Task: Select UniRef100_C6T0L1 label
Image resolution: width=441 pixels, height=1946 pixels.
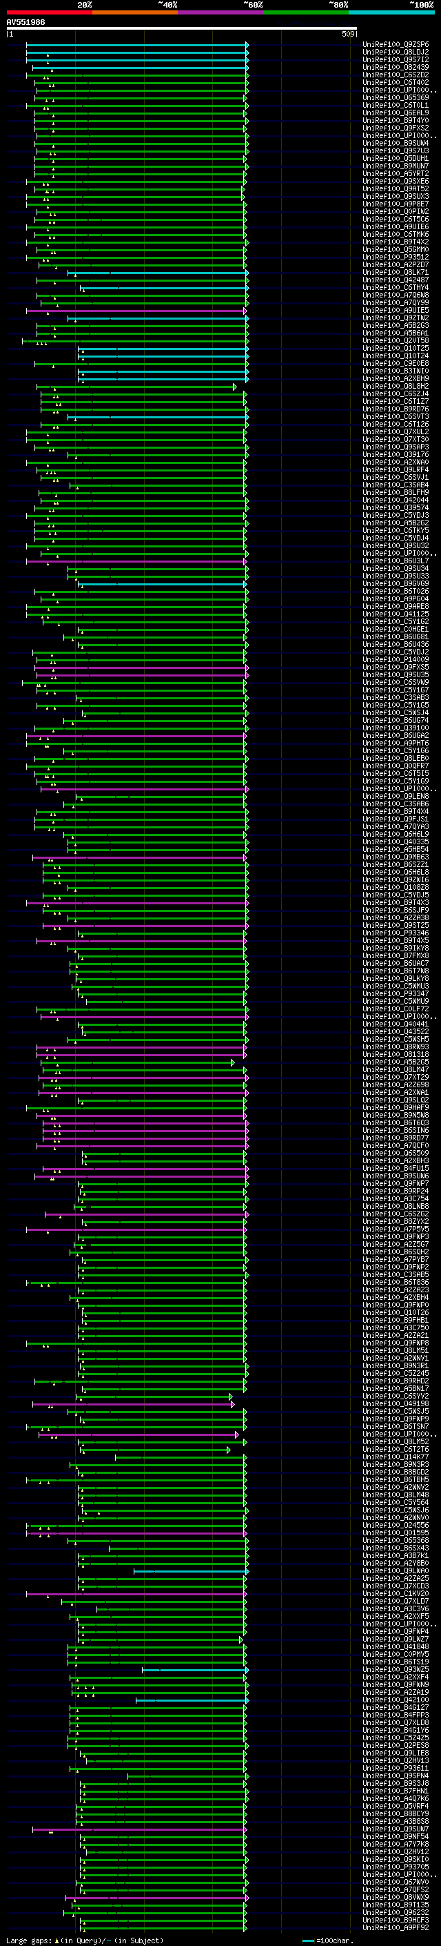Action: coord(396,105)
